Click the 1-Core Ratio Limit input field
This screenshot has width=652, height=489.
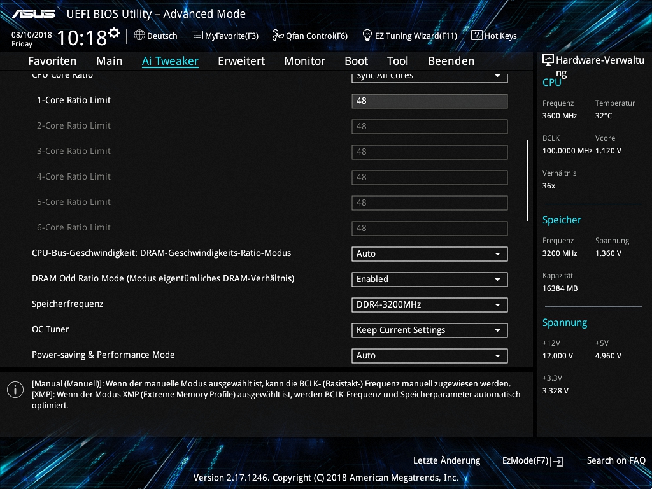(430, 101)
